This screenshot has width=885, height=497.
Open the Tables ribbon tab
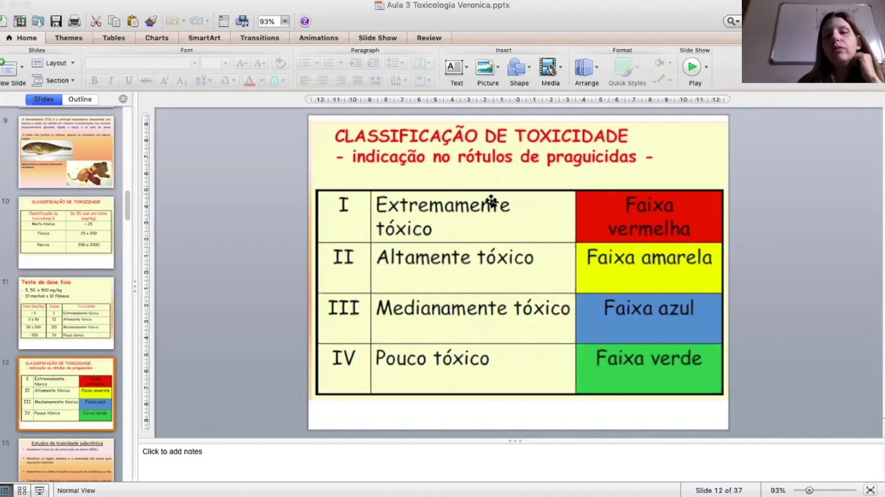[x=114, y=38]
